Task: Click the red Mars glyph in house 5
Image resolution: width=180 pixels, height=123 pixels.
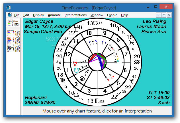Action: click(112, 77)
